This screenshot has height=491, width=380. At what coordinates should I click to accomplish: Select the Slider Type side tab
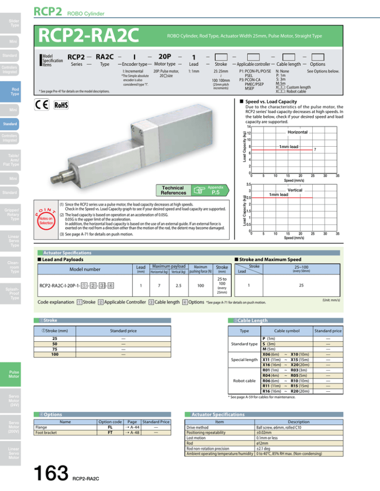[x=10, y=23]
